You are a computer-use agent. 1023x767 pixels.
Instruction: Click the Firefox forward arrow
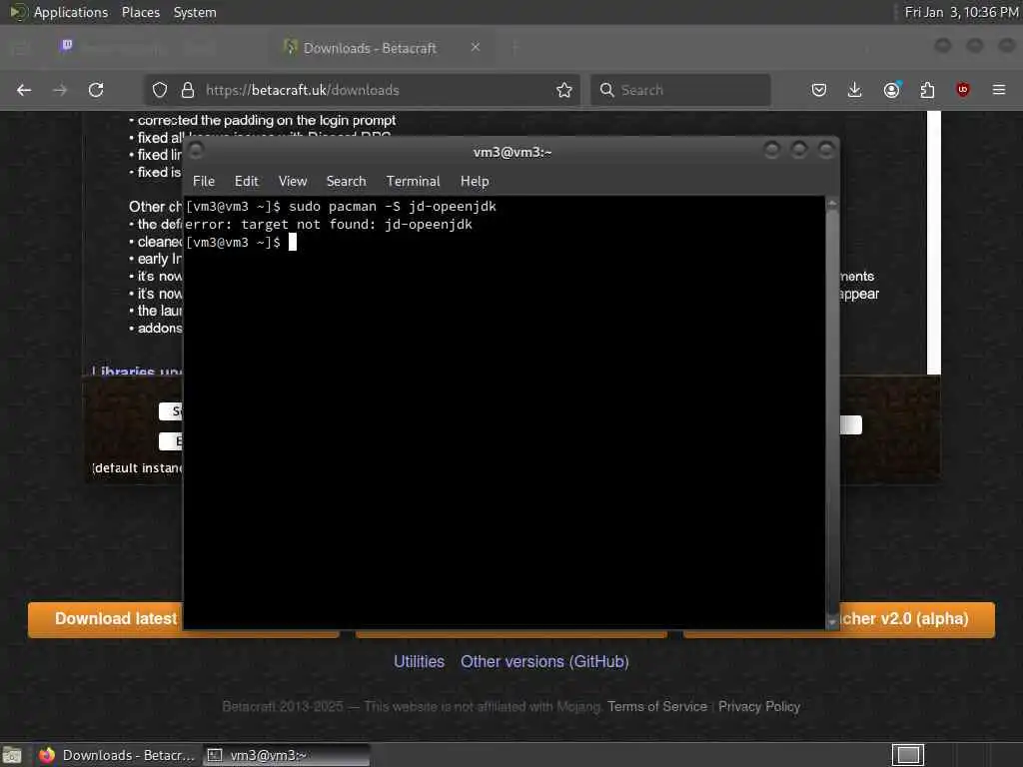click(60, 90)
